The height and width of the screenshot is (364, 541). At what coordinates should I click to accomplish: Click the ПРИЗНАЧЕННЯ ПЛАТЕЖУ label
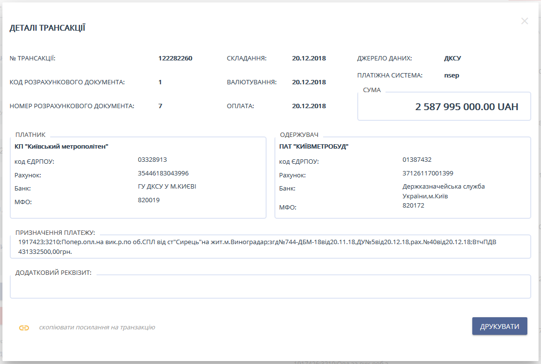pos(55,233)
